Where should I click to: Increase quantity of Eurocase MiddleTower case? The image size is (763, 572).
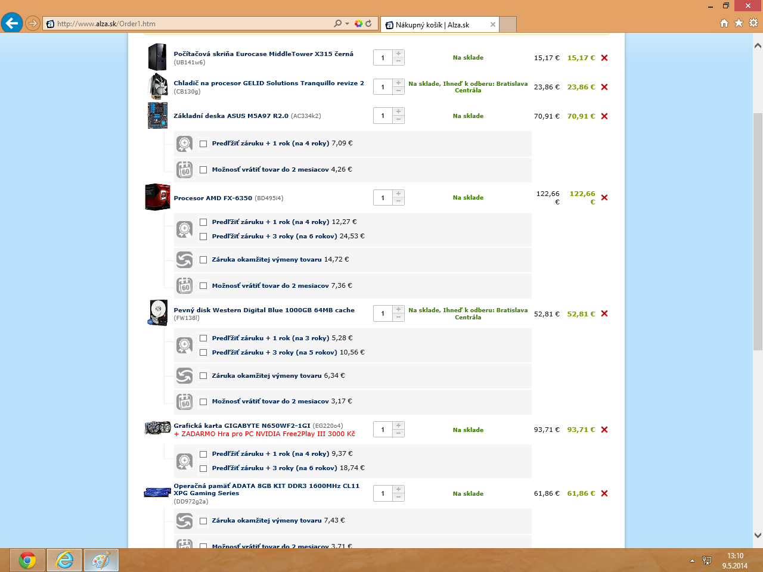399,54
